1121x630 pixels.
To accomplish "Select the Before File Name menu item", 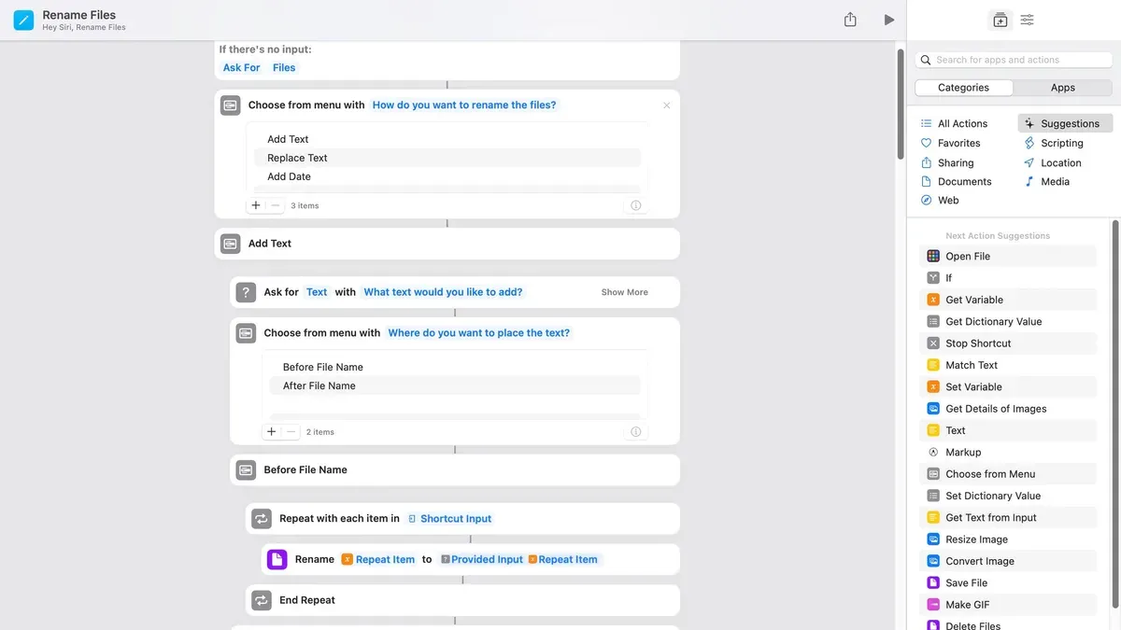I will [x=455, y=367].
